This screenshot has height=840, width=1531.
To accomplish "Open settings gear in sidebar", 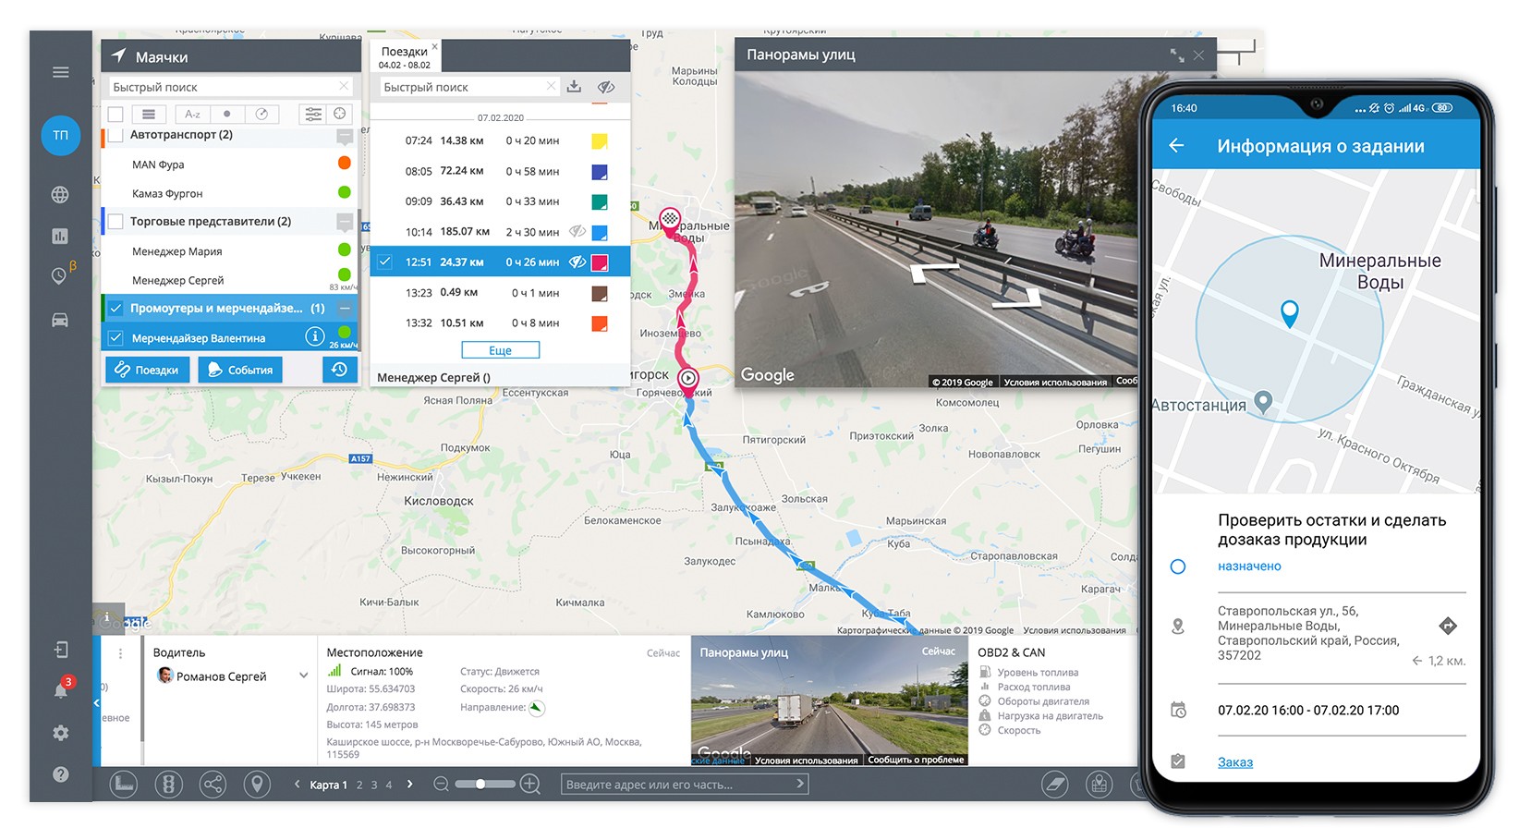I will (x=61, y=733).
